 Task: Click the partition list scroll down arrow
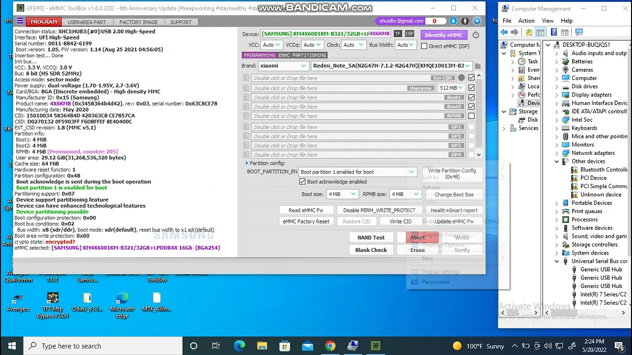click(x=478, y=155)
